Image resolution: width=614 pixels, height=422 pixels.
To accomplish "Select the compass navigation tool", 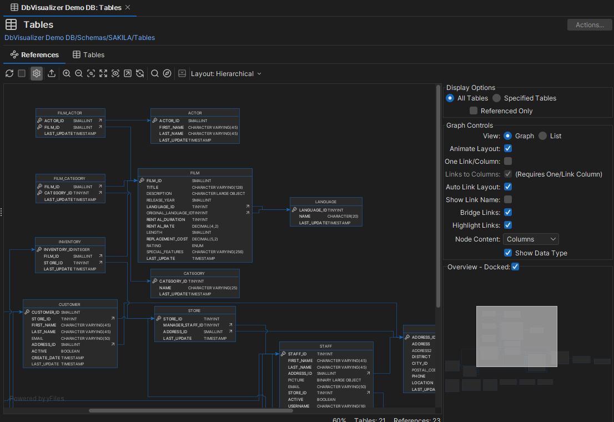I will 167,73.
